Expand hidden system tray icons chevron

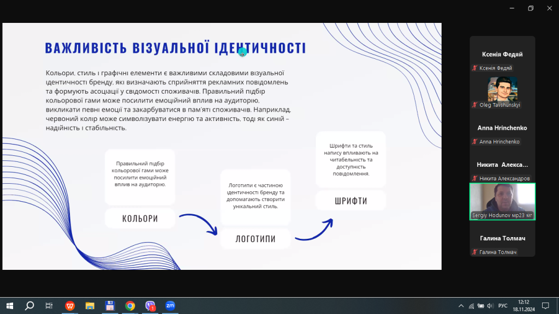tap(461, 306)
